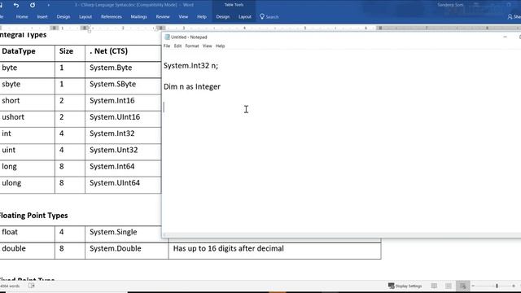Open the Table Tools Layout tab

click(x=245, y=16)
